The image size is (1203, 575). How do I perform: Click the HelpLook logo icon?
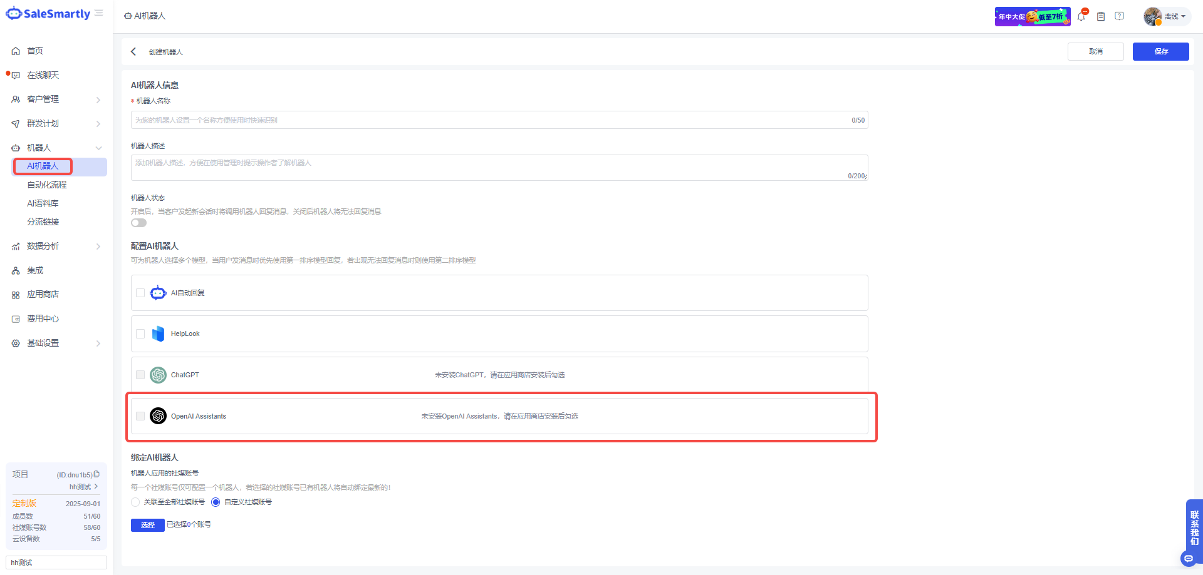158,333
